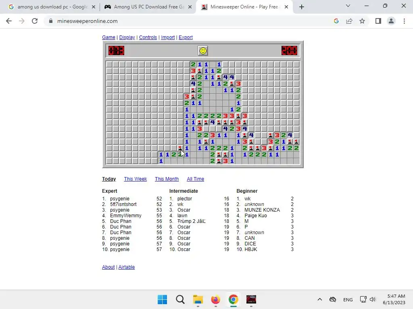This screenshot has width=413, height=309.
Task: Click the mine counter display
Action: pyautogui.click(x=116, y=50)
